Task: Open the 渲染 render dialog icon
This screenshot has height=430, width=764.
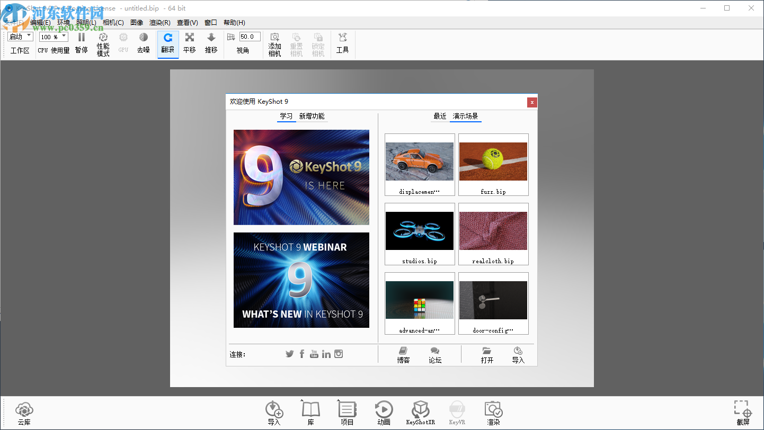Action: [493, 412]
